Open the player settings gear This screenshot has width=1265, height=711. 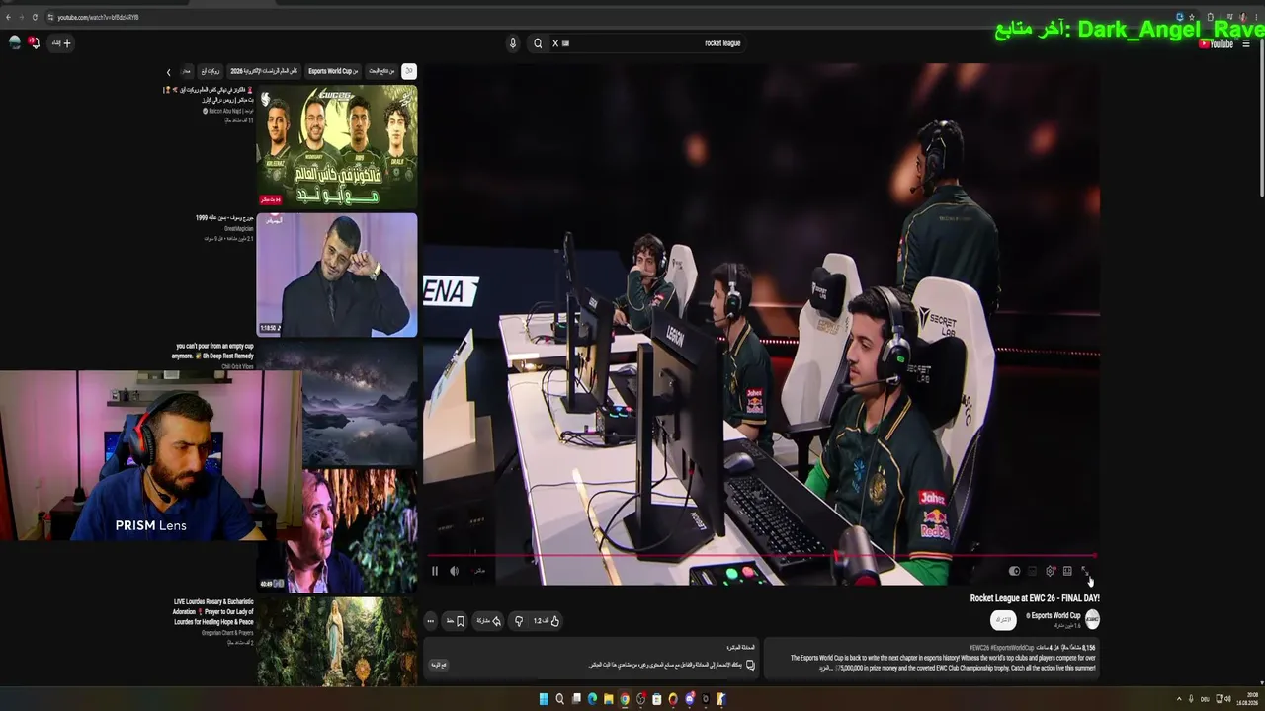coord(1051,571)
